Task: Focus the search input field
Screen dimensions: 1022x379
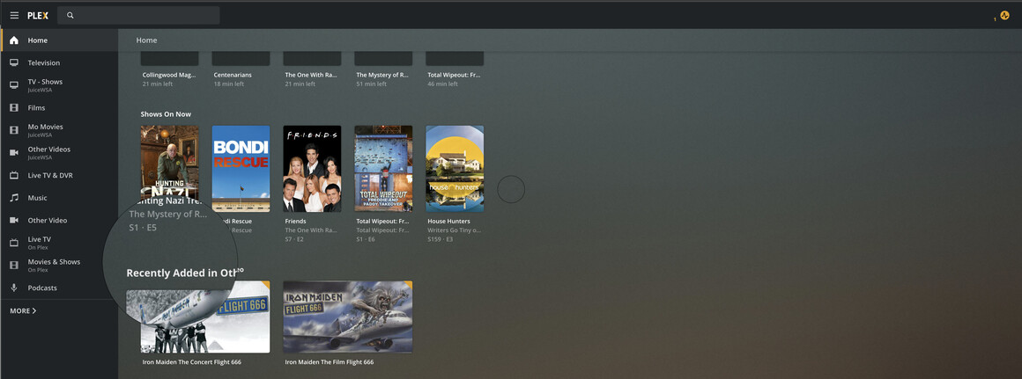Action: pyautogui.click(x=138, y=16)
